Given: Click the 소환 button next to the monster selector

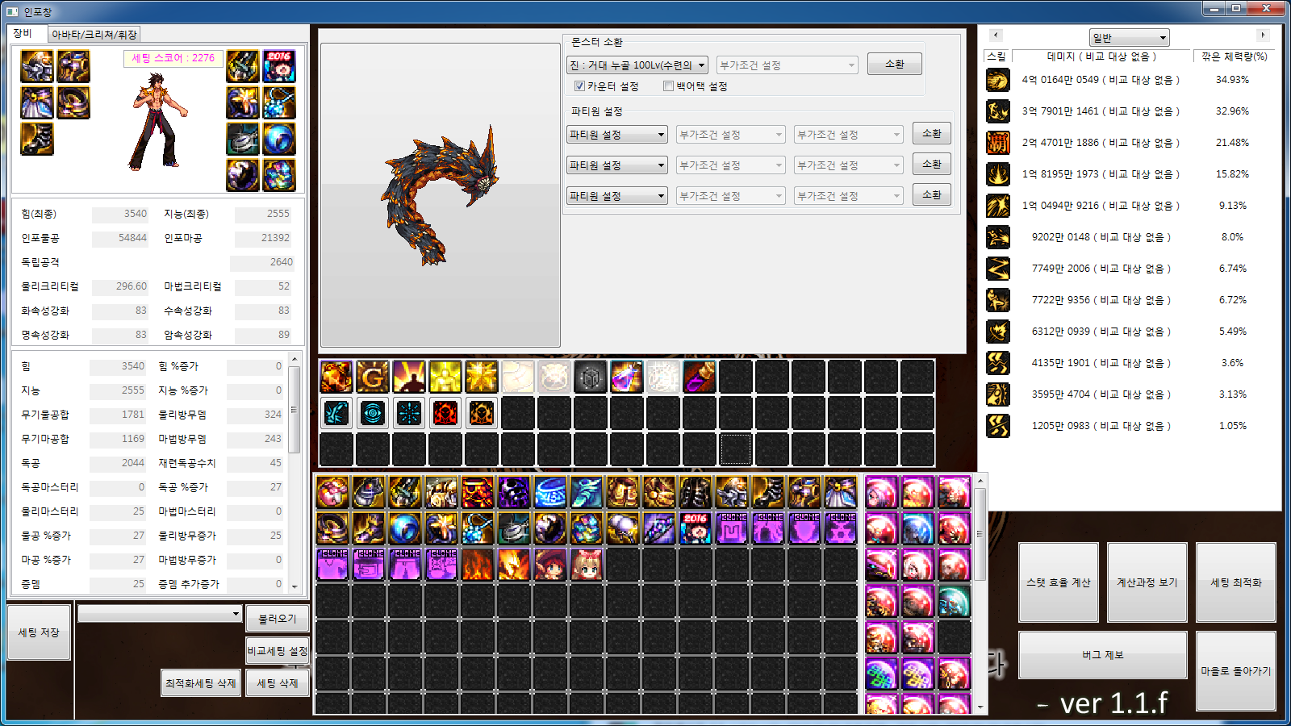Looking at the screenshot, I should click(x=895, y=64).
